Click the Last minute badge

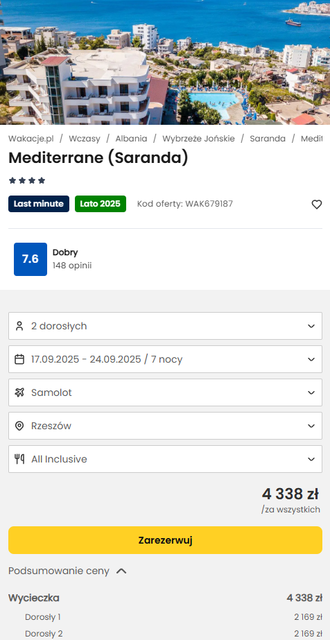click(39, 204)
